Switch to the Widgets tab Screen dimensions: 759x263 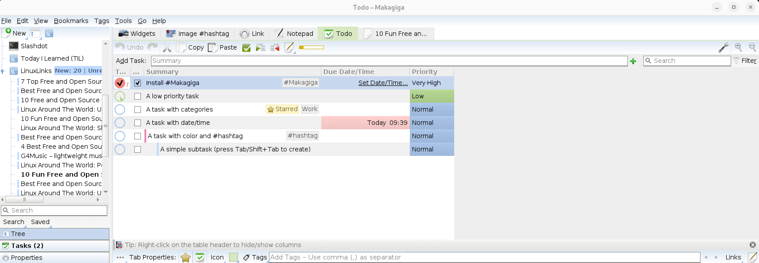point(137,34)
